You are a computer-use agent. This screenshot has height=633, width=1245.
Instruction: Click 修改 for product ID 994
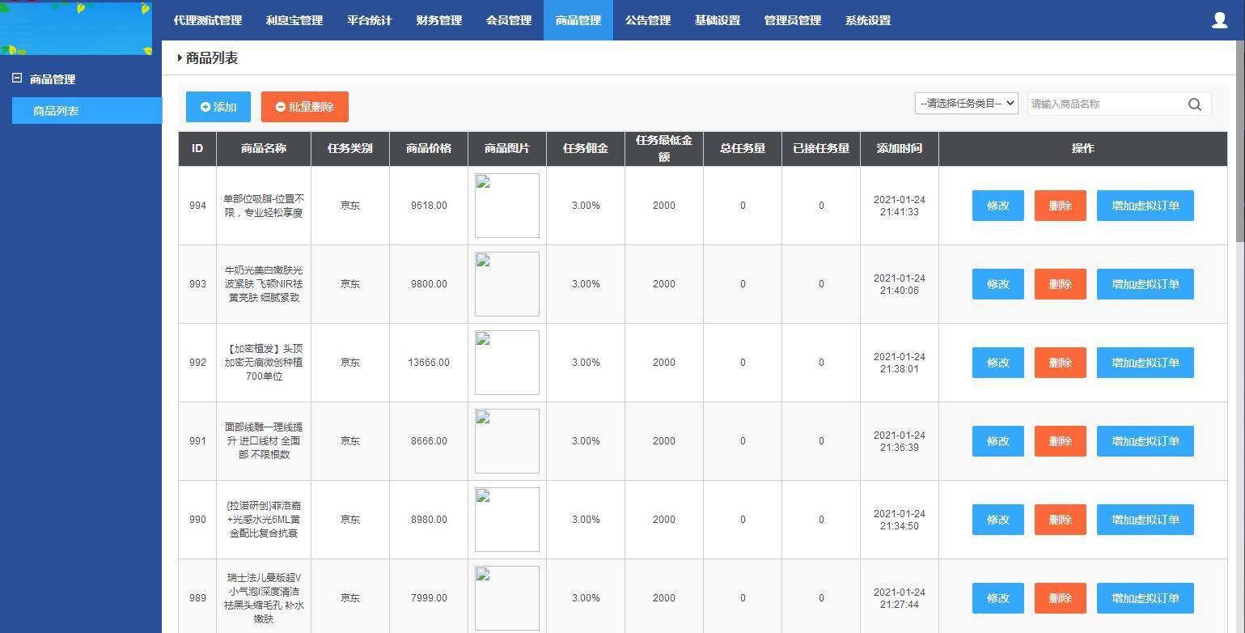coord(997,206)
